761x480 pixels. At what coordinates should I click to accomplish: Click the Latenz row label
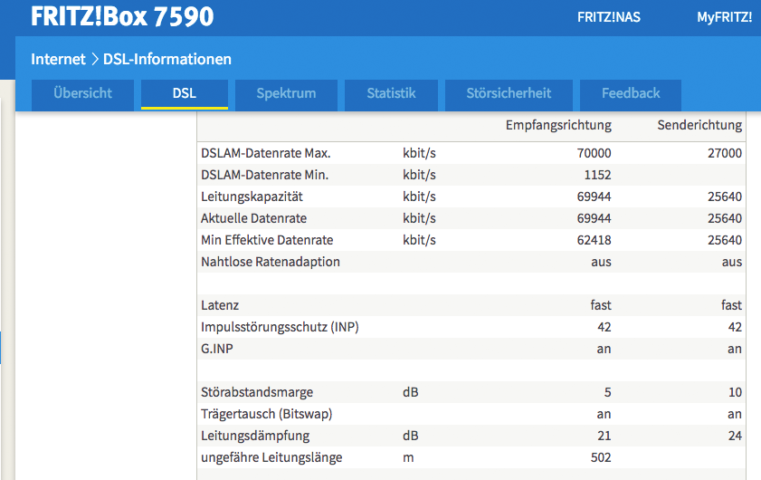pos(220,305)
